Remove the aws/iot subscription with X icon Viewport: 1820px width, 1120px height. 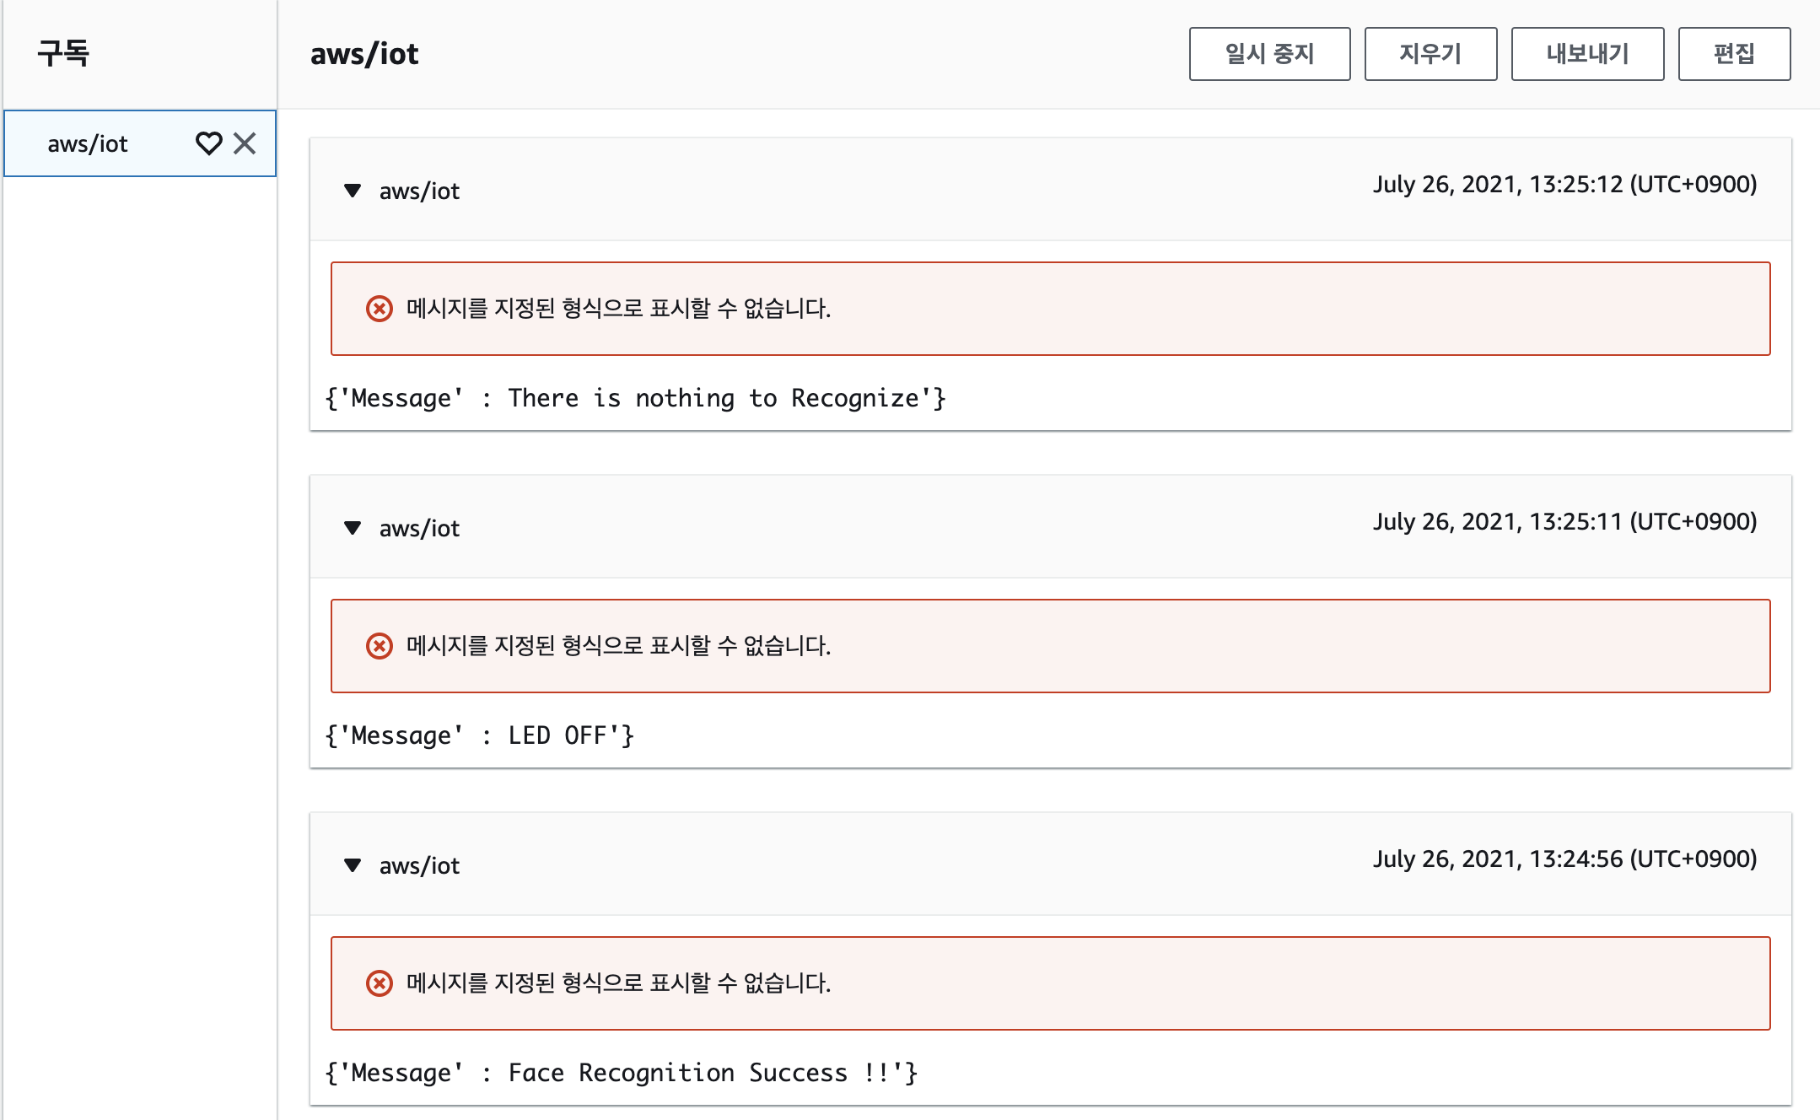pyautogui.click(x=245, y=143)
